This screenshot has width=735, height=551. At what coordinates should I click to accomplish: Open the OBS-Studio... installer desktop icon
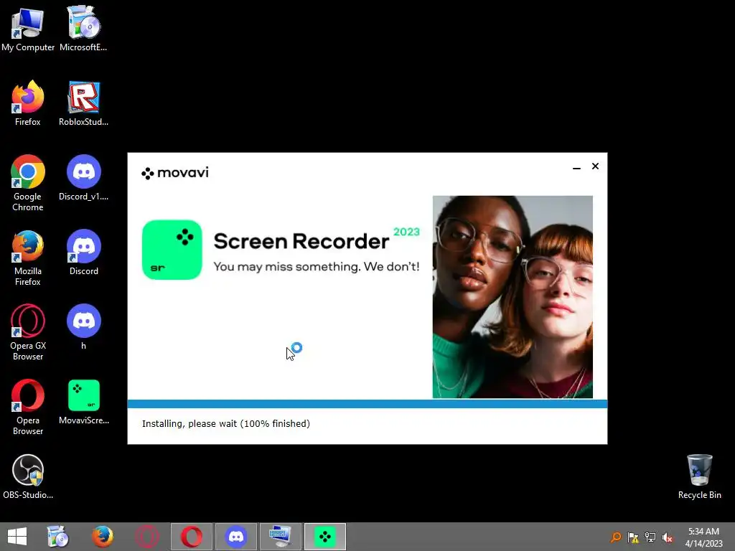tap(28, 476)
